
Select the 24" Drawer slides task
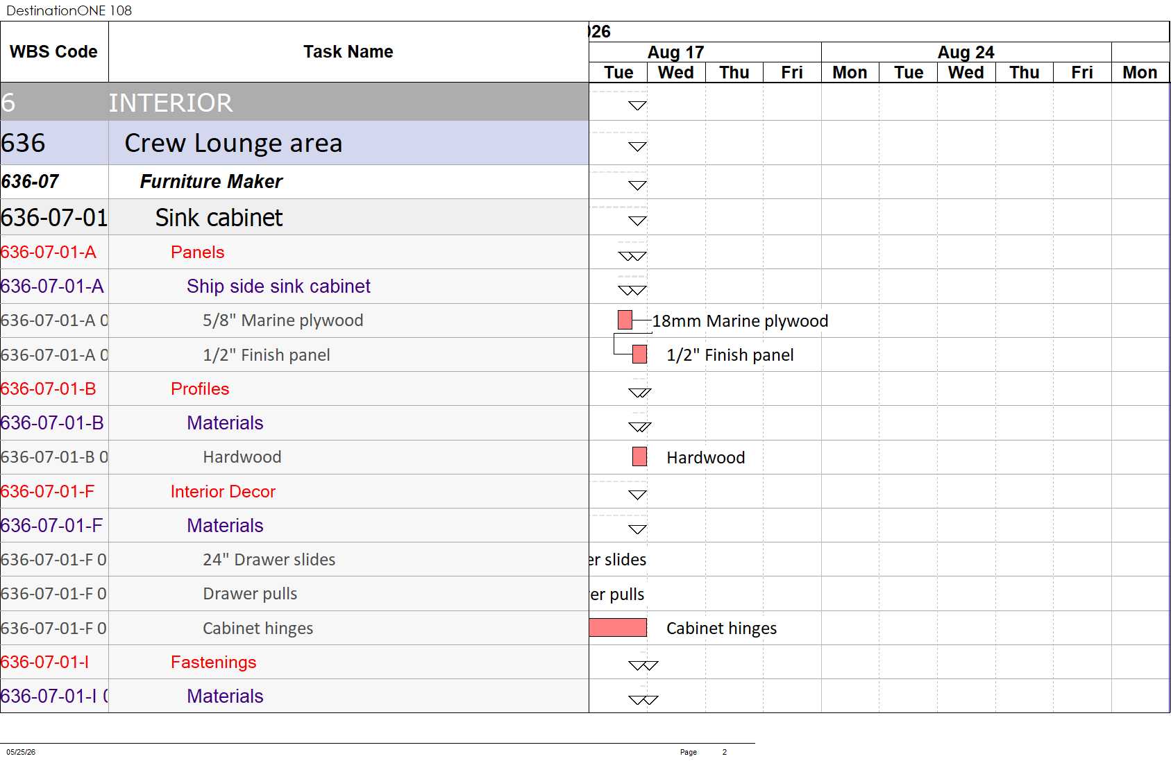point(269,559)
